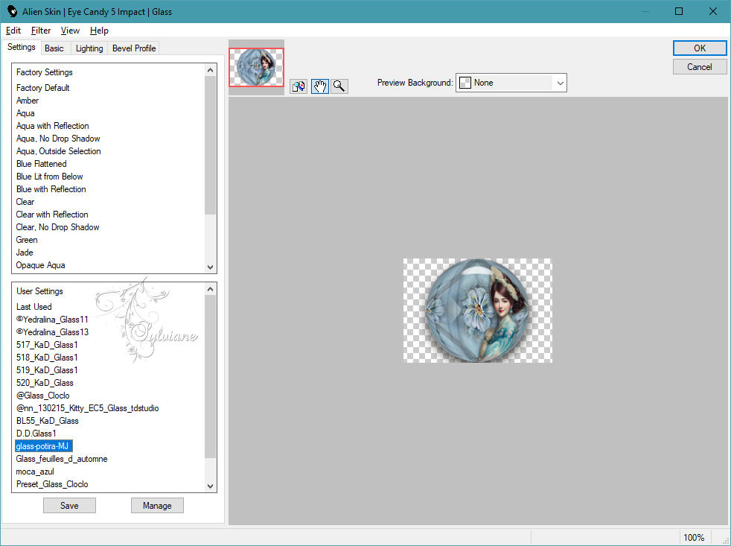Select the 519_KaD_Glass1 setting
This screenshot has height=546, width=731.
[47, 369]
